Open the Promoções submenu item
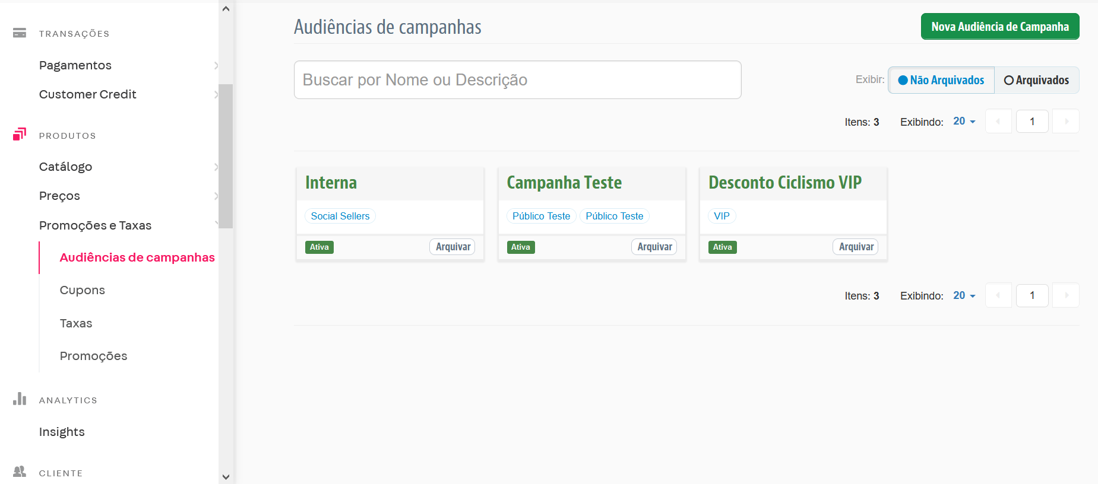1098x484 pixels. (x=93, y=356)
